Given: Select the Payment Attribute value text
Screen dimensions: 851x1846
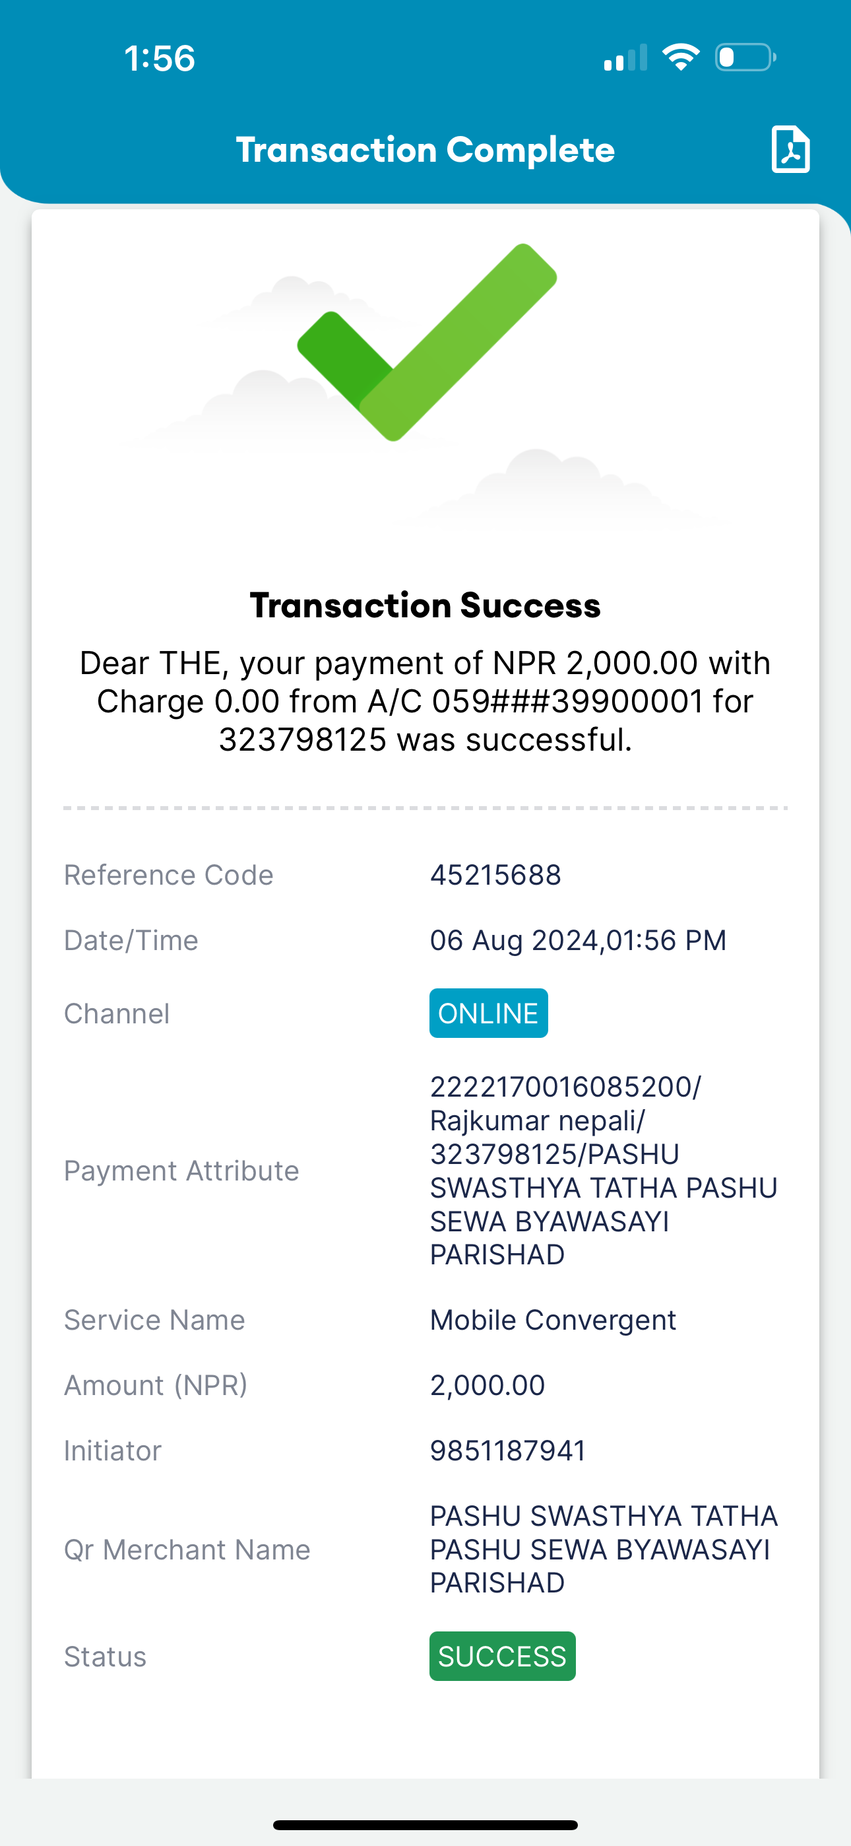Looking at the screenshot, I should (604, 1170).
